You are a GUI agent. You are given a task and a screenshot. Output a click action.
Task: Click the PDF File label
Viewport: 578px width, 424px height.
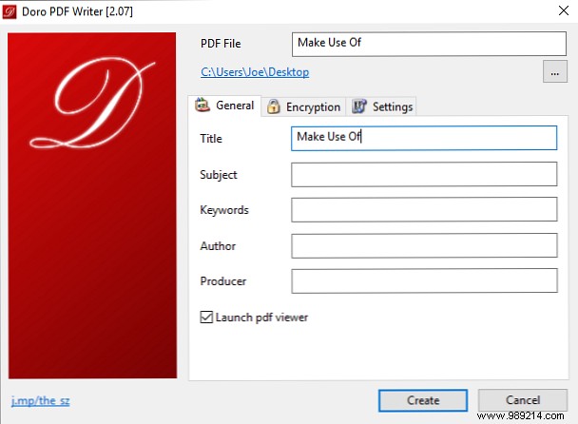pyautogui.click(x=221, y=44)
